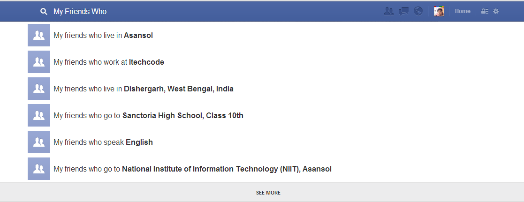Go to the Home link
The width and height of the screenshot is (524, 202).
point(463,11)
